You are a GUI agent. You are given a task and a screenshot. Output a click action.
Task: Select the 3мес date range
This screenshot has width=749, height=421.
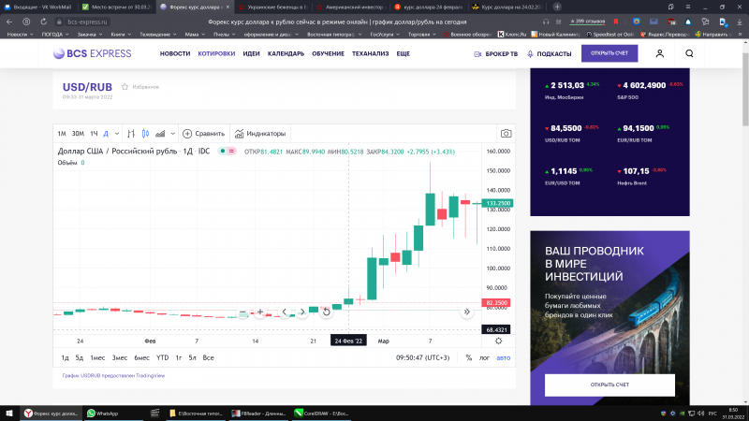click(x=120, y=357)
